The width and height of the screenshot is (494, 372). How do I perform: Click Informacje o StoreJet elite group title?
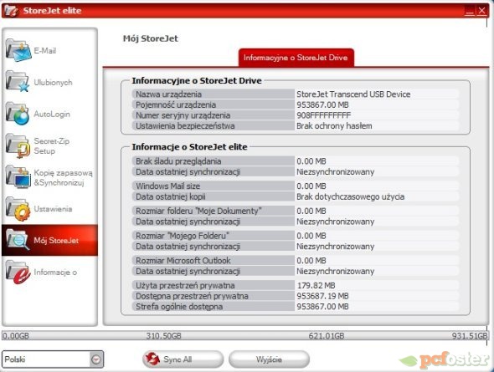pos(189,147)
